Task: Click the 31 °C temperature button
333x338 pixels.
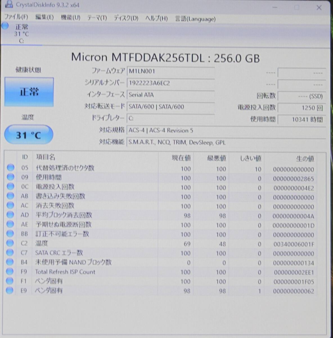Action: [28, 135]
